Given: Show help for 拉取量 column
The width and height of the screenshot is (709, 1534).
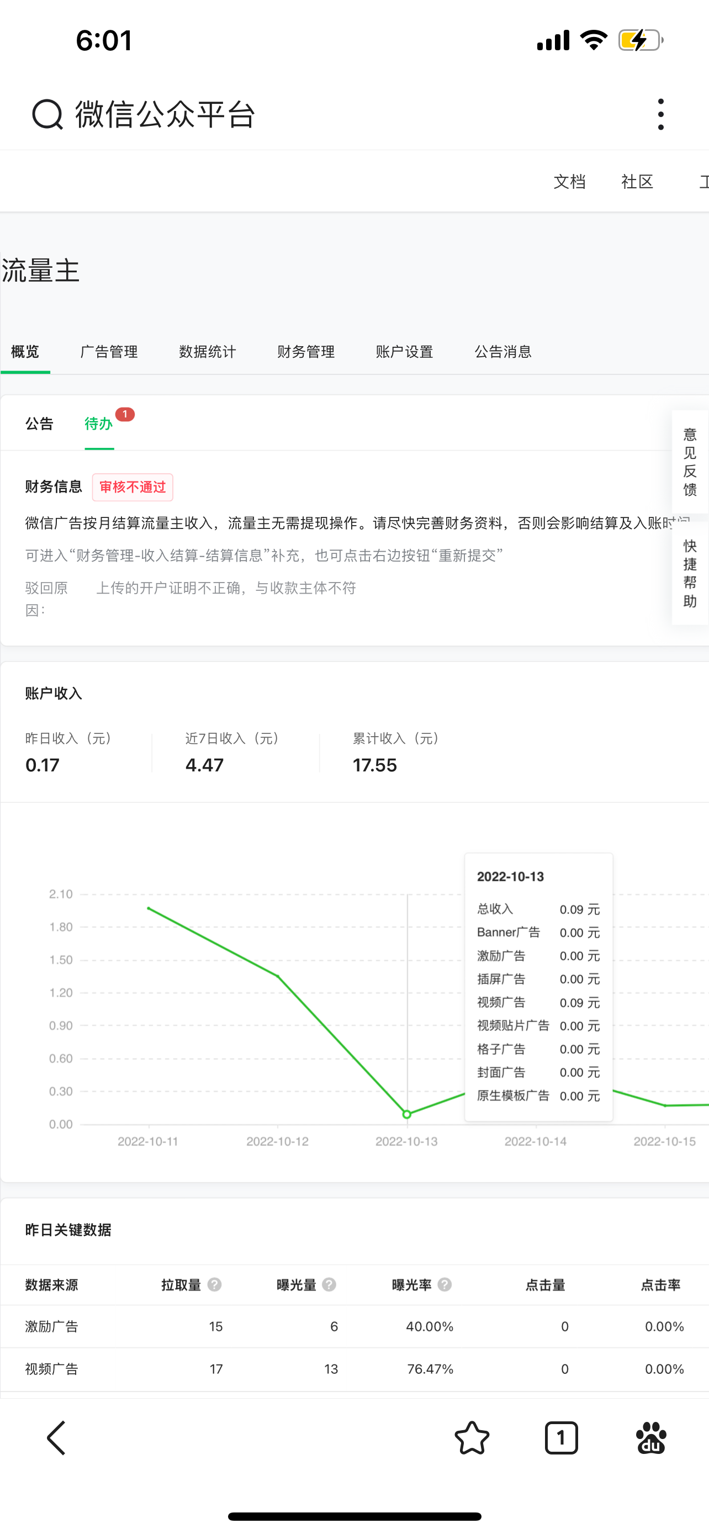Looking at the screenshot, I should 214,1285.
